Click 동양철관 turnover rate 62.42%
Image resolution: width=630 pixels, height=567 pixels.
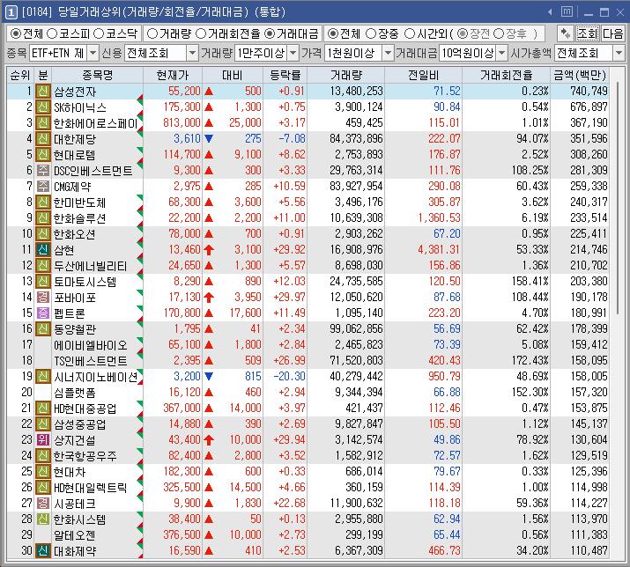coord(532,329)
